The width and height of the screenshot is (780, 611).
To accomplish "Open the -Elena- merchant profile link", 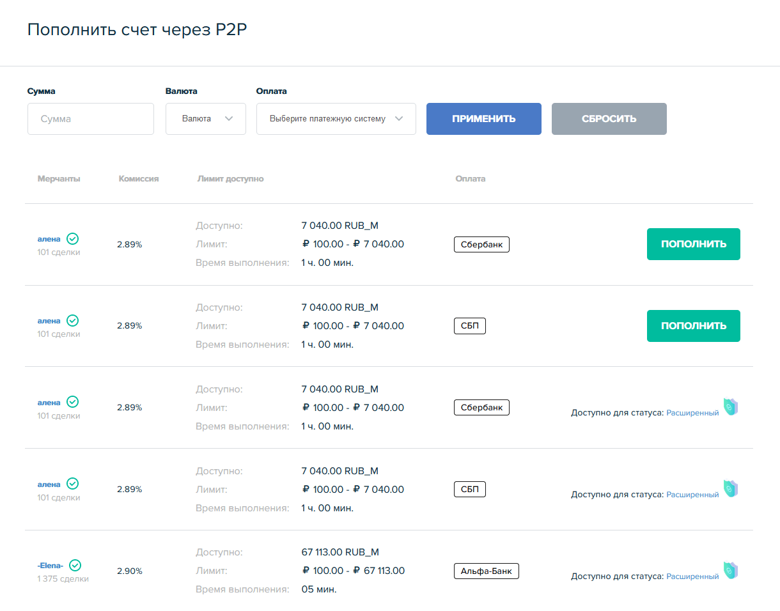I will (x=51, y=566).
